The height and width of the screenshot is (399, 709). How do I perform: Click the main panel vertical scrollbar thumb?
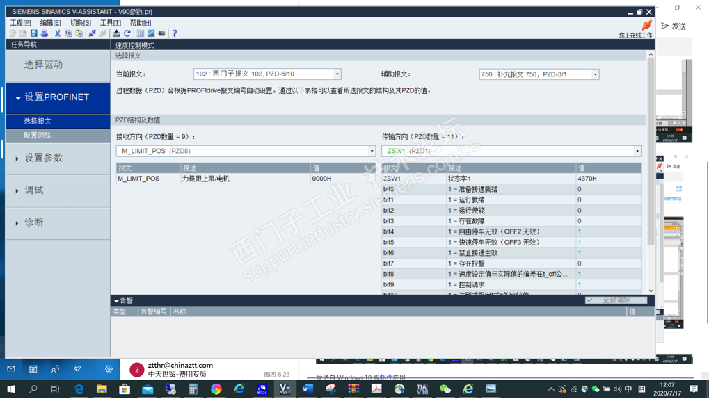(651, 151)
